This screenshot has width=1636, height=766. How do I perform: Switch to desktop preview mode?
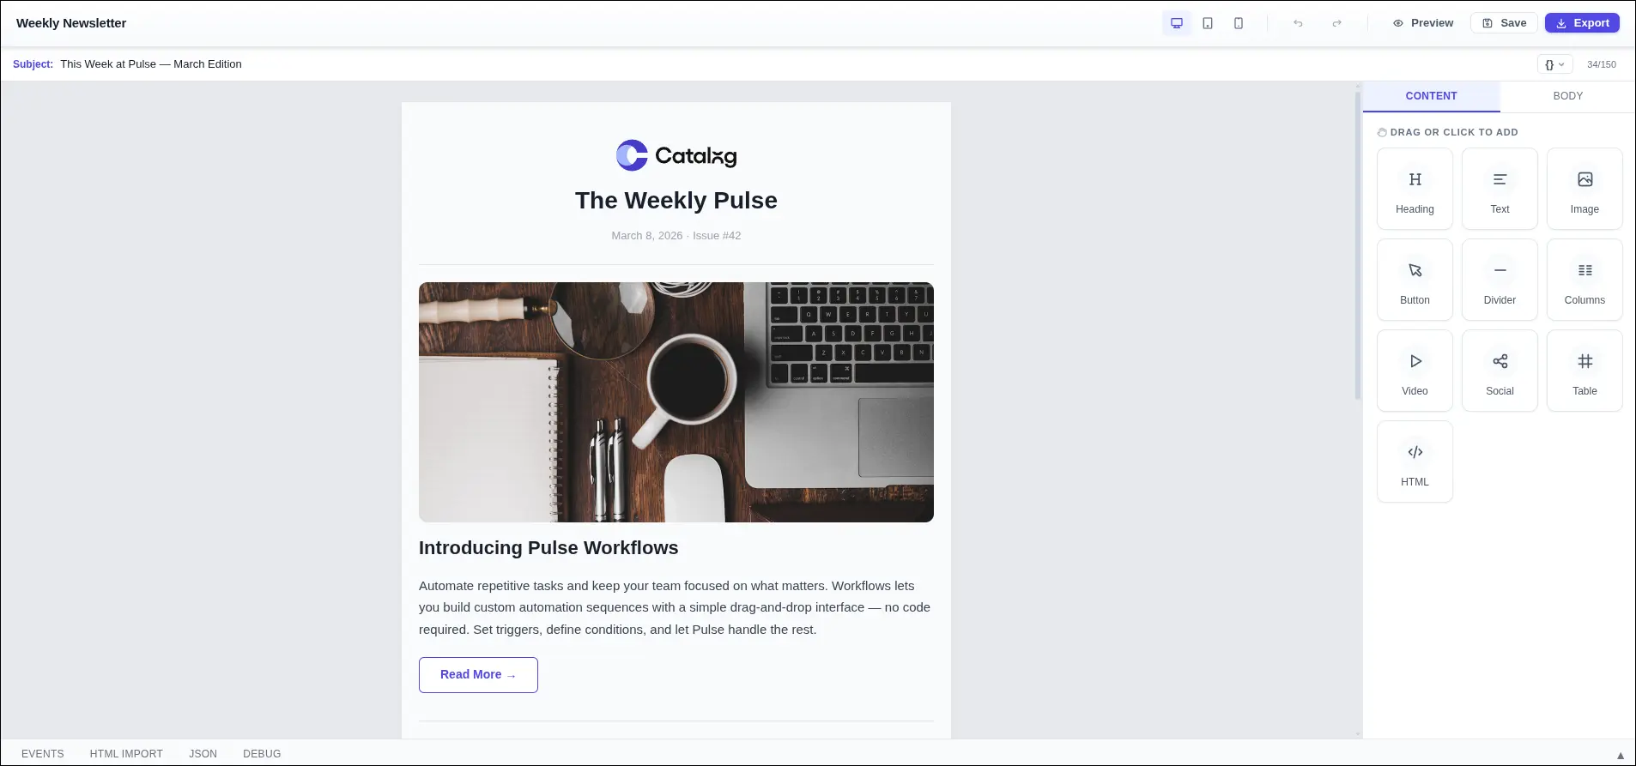coord(1177,23)
